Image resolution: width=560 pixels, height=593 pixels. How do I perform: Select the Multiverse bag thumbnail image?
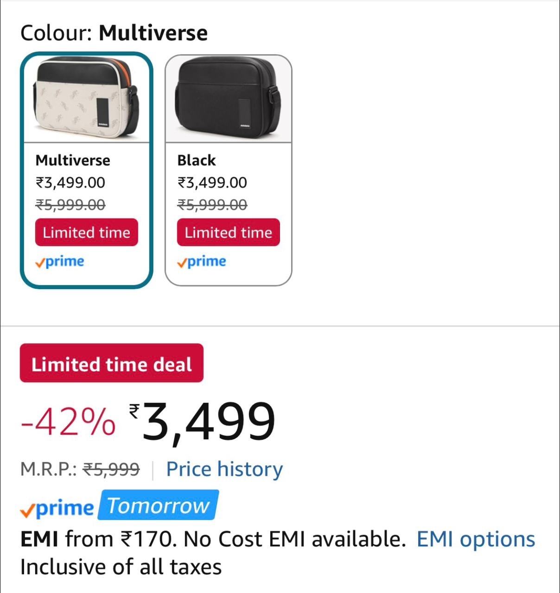point(87,99)
